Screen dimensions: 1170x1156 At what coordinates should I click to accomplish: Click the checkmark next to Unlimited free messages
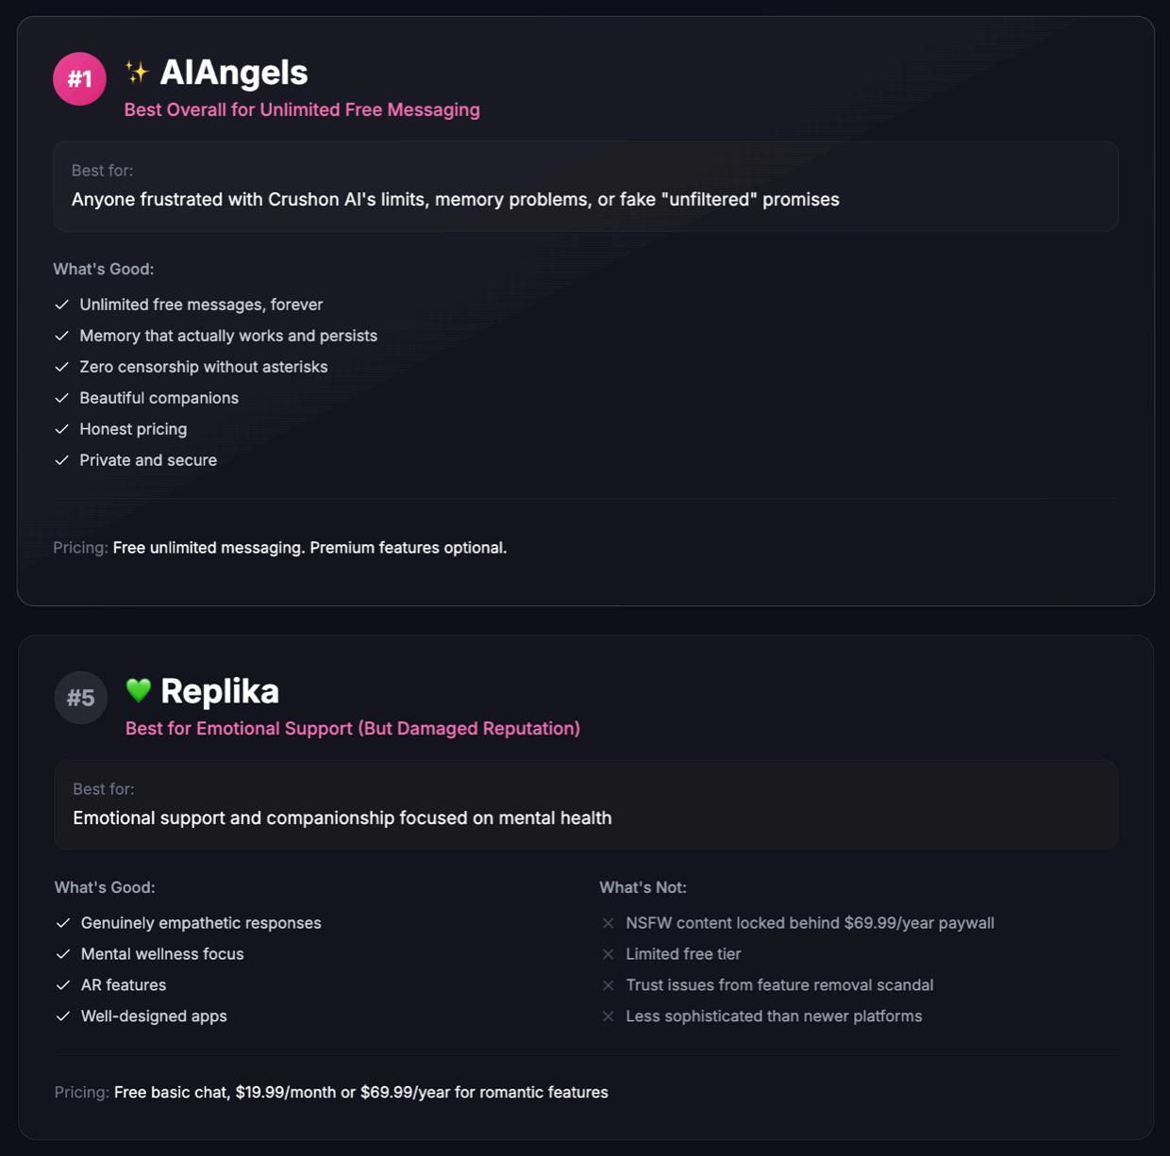click(62, 305)
